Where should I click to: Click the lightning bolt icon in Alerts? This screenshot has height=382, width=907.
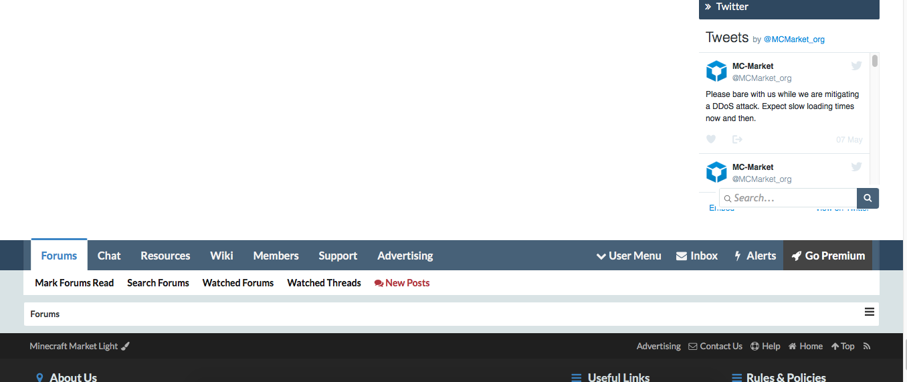pyautogui.click(x=738, y=256)
